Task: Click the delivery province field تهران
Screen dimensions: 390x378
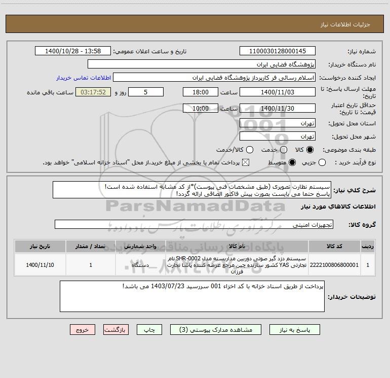Action: [x=278, y=123]
